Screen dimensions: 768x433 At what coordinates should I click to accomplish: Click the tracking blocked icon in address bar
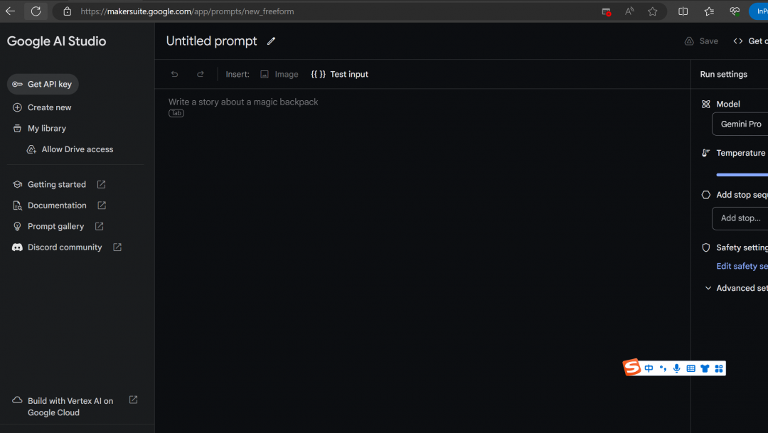click(607, 12)
